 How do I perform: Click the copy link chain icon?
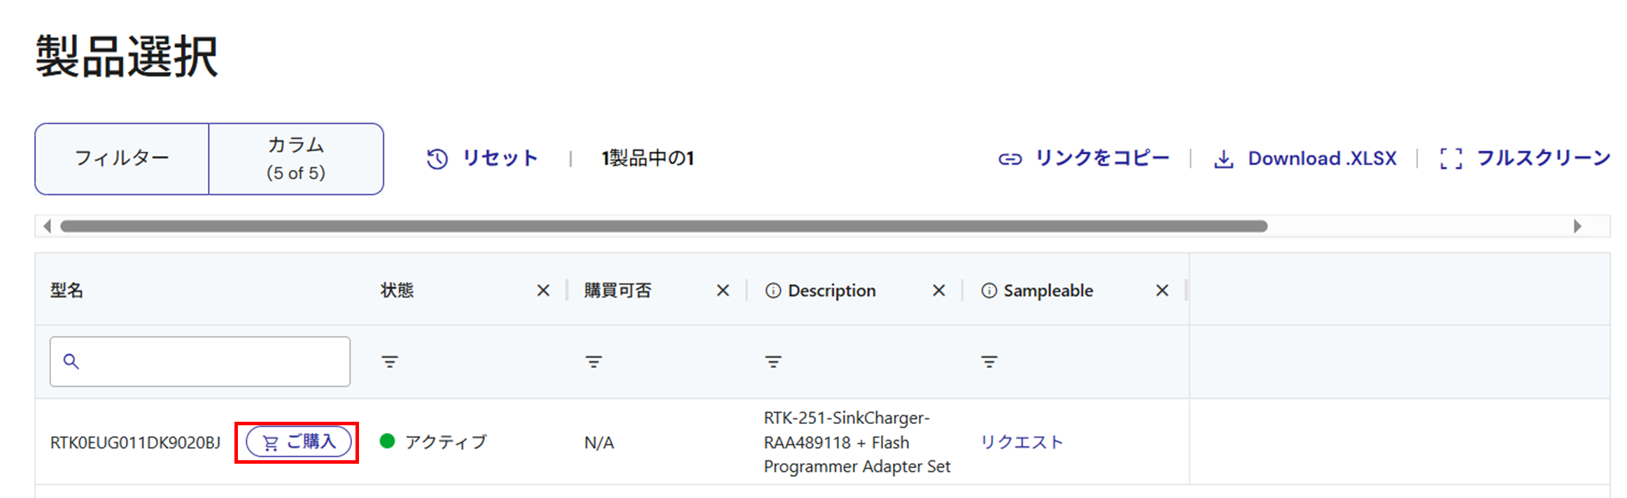click(1010, 159)
